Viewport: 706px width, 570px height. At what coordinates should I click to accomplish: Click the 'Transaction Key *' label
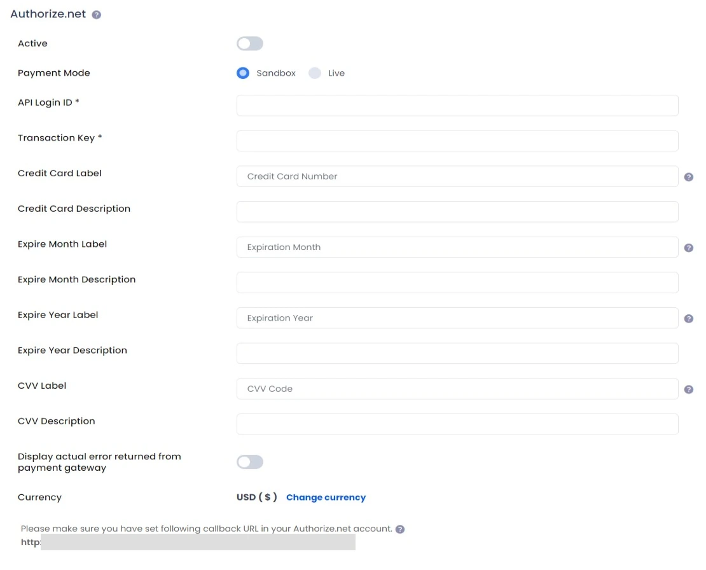coord(60,138)
